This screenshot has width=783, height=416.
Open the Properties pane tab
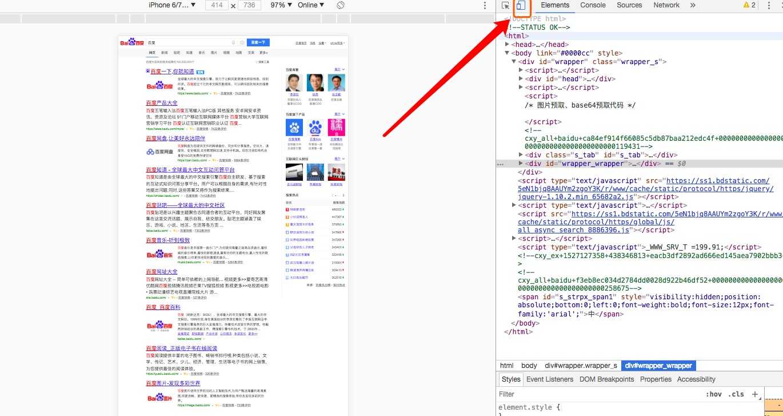[x=656, y=379]
